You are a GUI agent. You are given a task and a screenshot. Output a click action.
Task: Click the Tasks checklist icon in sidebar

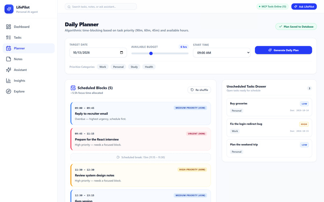8,37
